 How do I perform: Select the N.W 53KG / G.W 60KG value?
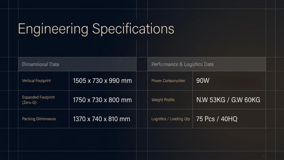click(x=228, y=100)
